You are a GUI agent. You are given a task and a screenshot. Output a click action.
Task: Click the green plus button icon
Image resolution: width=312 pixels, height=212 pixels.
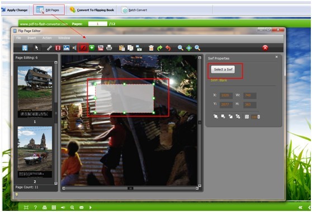(x=92, y=48)
